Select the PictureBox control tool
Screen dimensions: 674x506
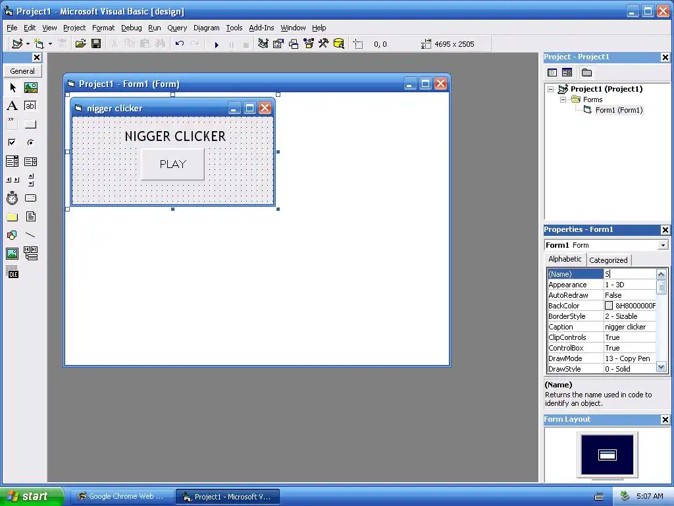[30, 88]
